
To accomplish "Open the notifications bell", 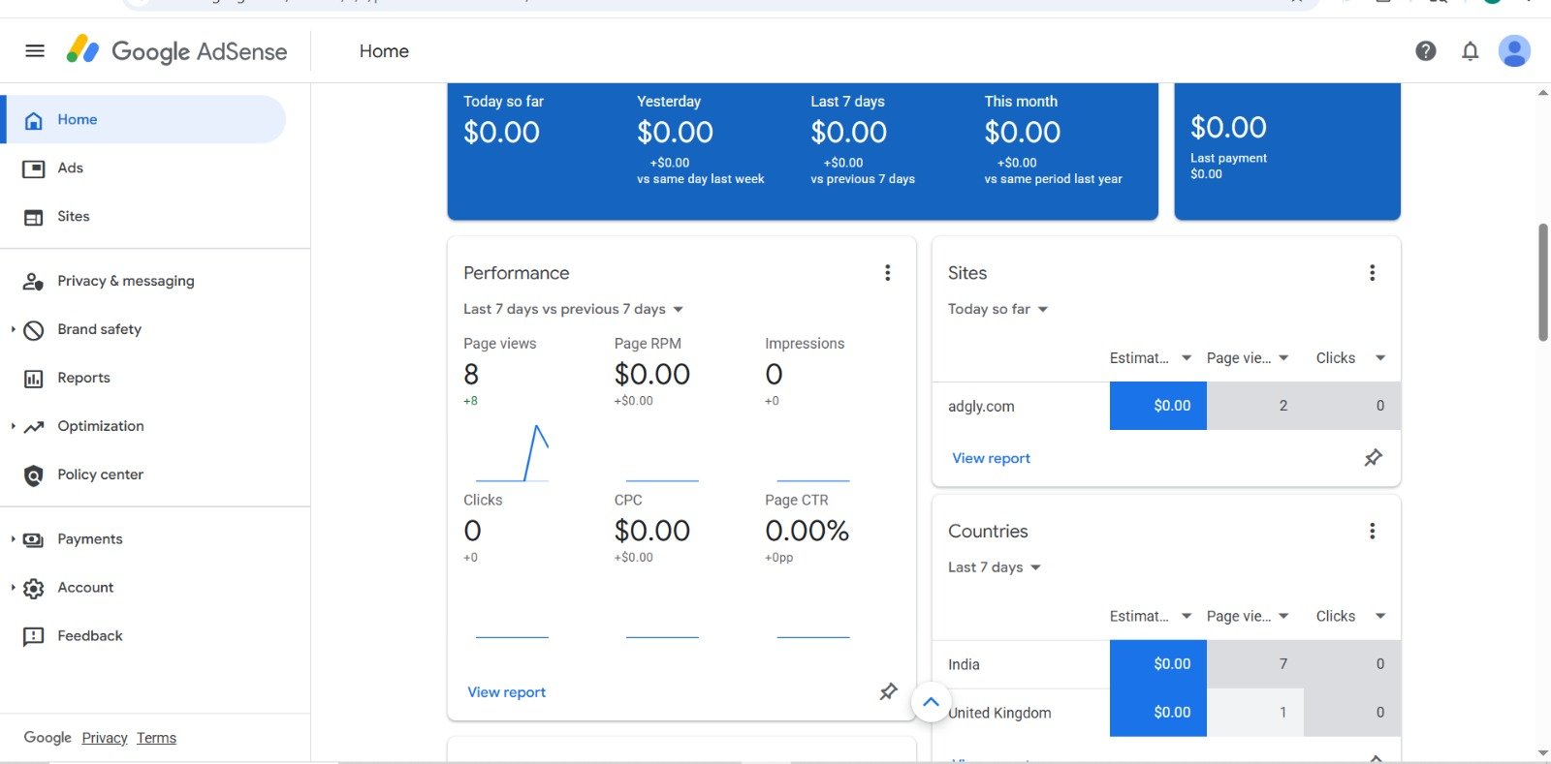I will pyautogui.click(x=1470, y=51).
